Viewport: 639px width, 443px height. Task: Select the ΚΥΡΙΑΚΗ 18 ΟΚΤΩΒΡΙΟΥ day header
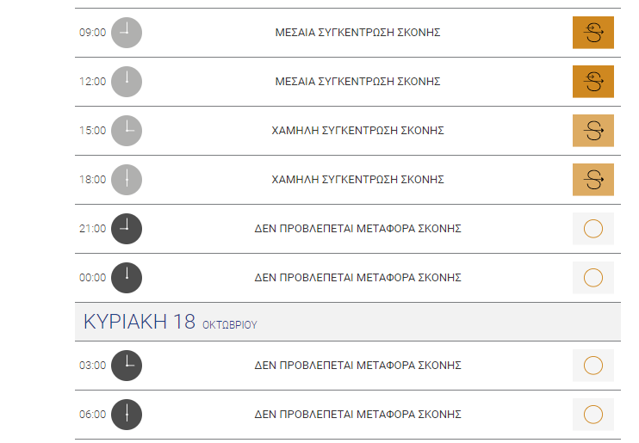click(x=348, y=322)
